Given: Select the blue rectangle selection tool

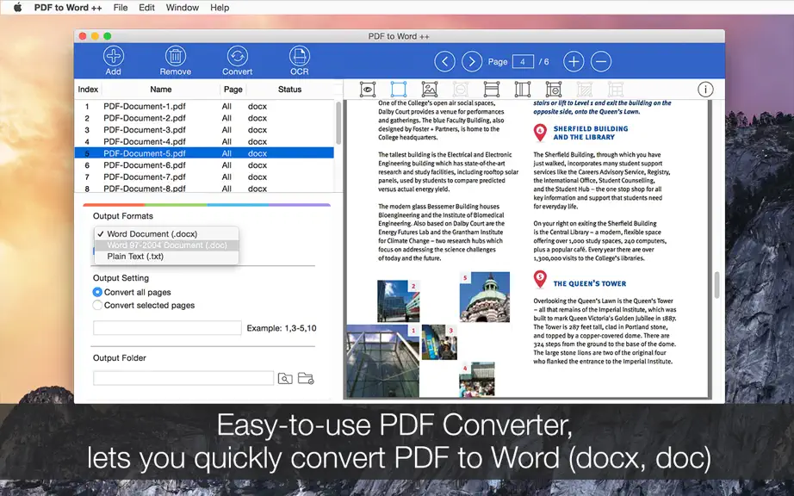Looking at the screenshot, I should (x=399, y=89).
